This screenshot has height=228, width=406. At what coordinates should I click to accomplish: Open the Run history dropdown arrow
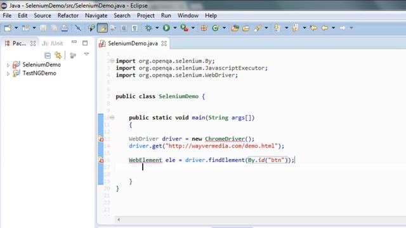tap(175, 28)
